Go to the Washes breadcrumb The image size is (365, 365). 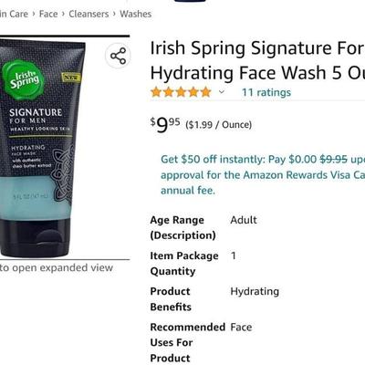point(135,14)
